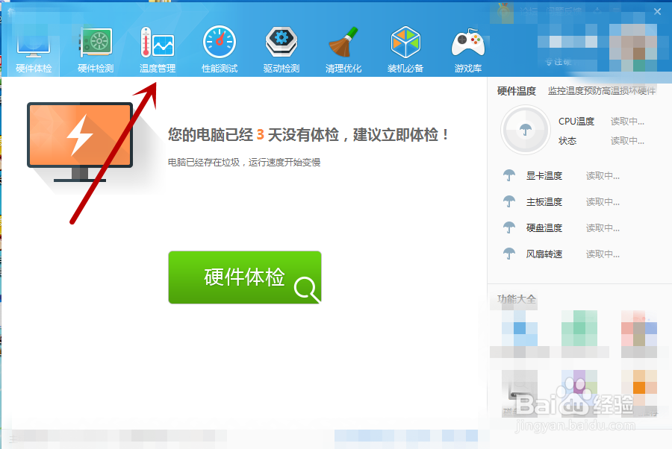Click the umbrella icon beside 风扇转速
This screenshot has width=672, height=449.
click(x=509, y=254)
